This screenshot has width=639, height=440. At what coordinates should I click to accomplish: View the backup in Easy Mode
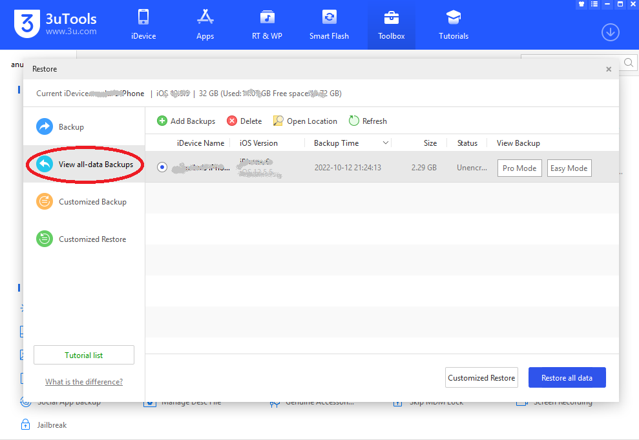point(569,168)
